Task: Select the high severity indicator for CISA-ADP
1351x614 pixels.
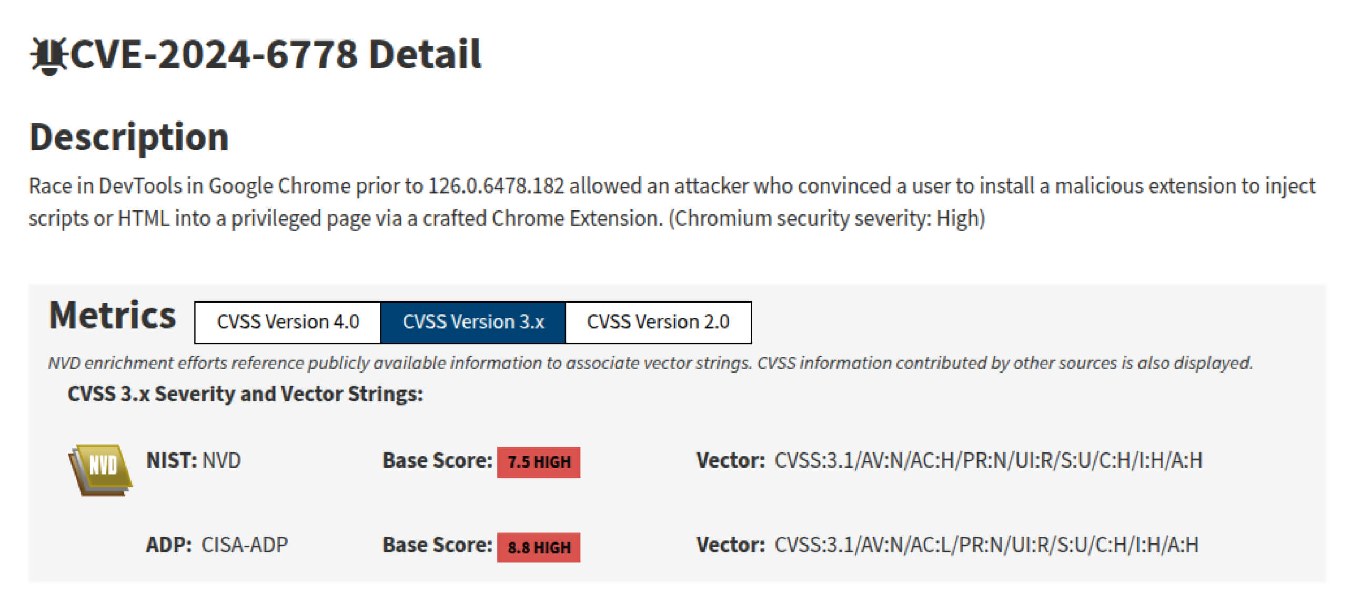Action: (x=538, y=547)
